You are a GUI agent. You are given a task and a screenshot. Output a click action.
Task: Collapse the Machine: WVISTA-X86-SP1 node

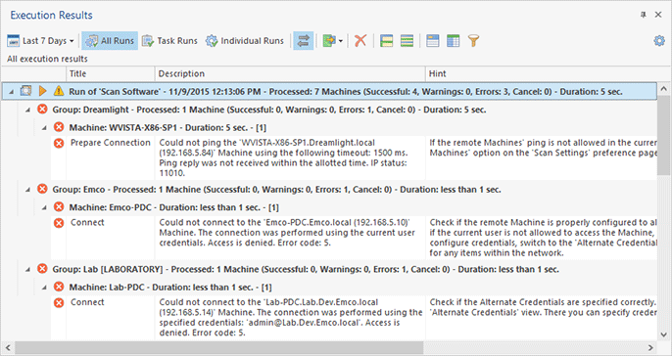44,127
